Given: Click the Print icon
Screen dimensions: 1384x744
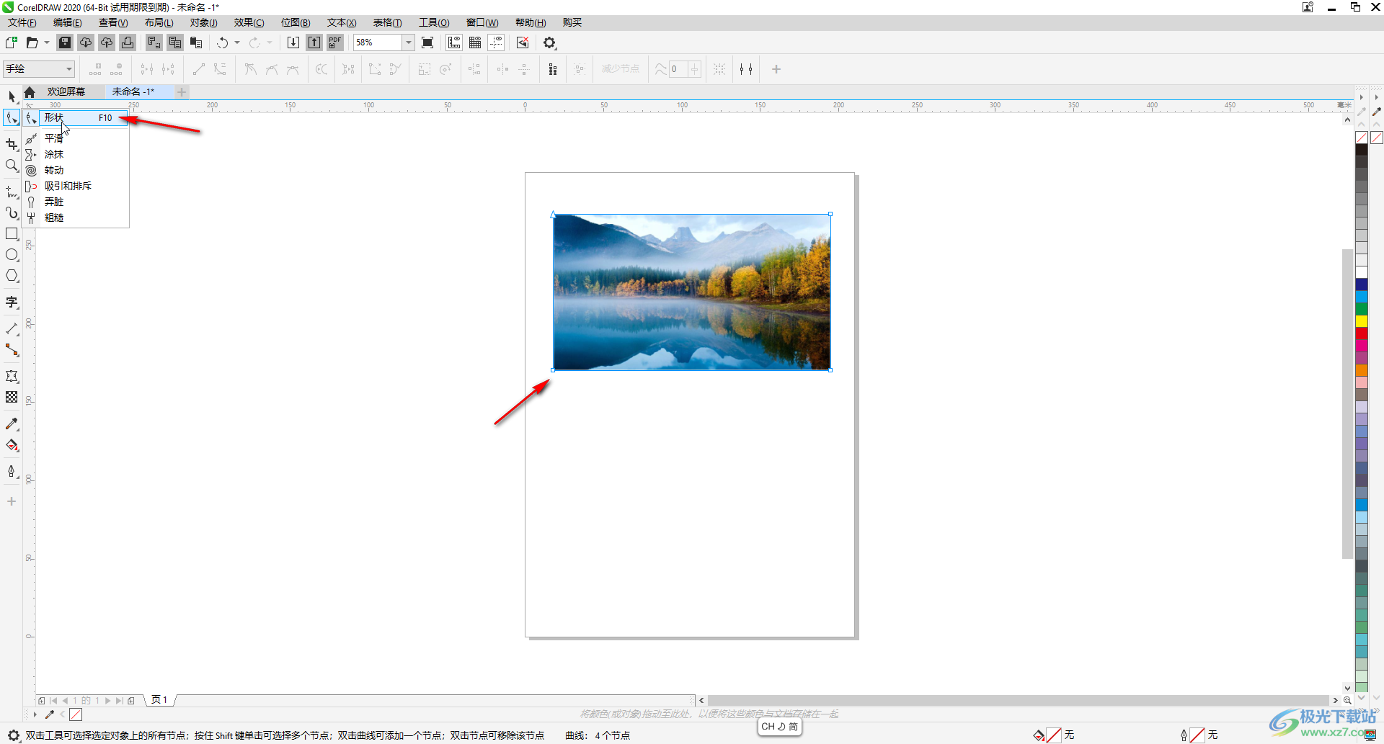Looking at the screenshot, I should tap(128, 42).
